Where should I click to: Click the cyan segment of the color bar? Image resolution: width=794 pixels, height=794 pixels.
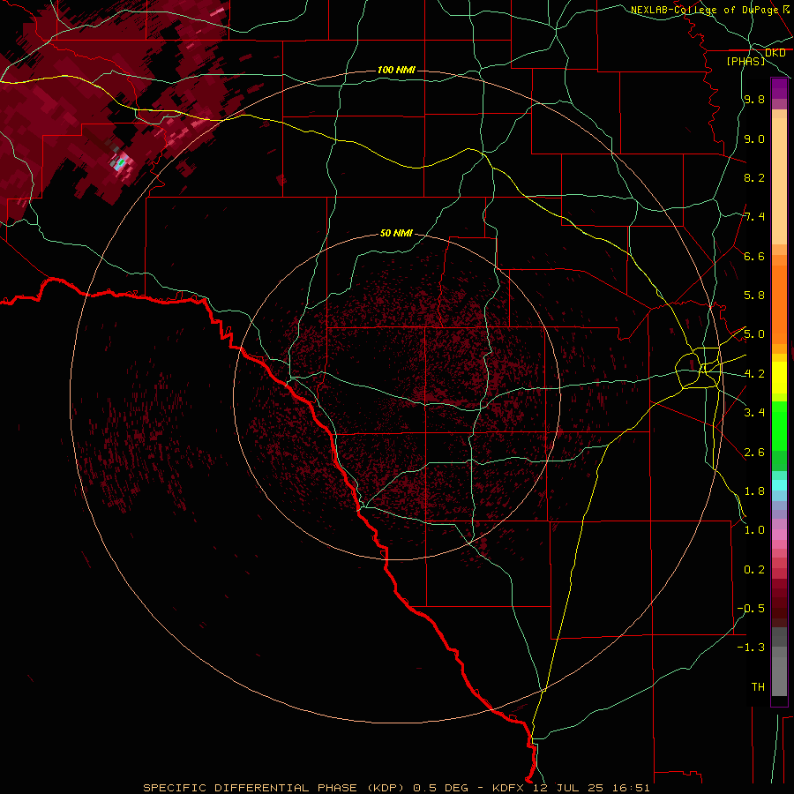[x=779, y=484]
